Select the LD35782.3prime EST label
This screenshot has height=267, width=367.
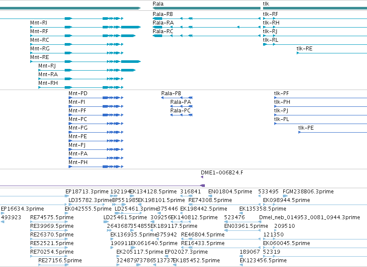[90, 200]
